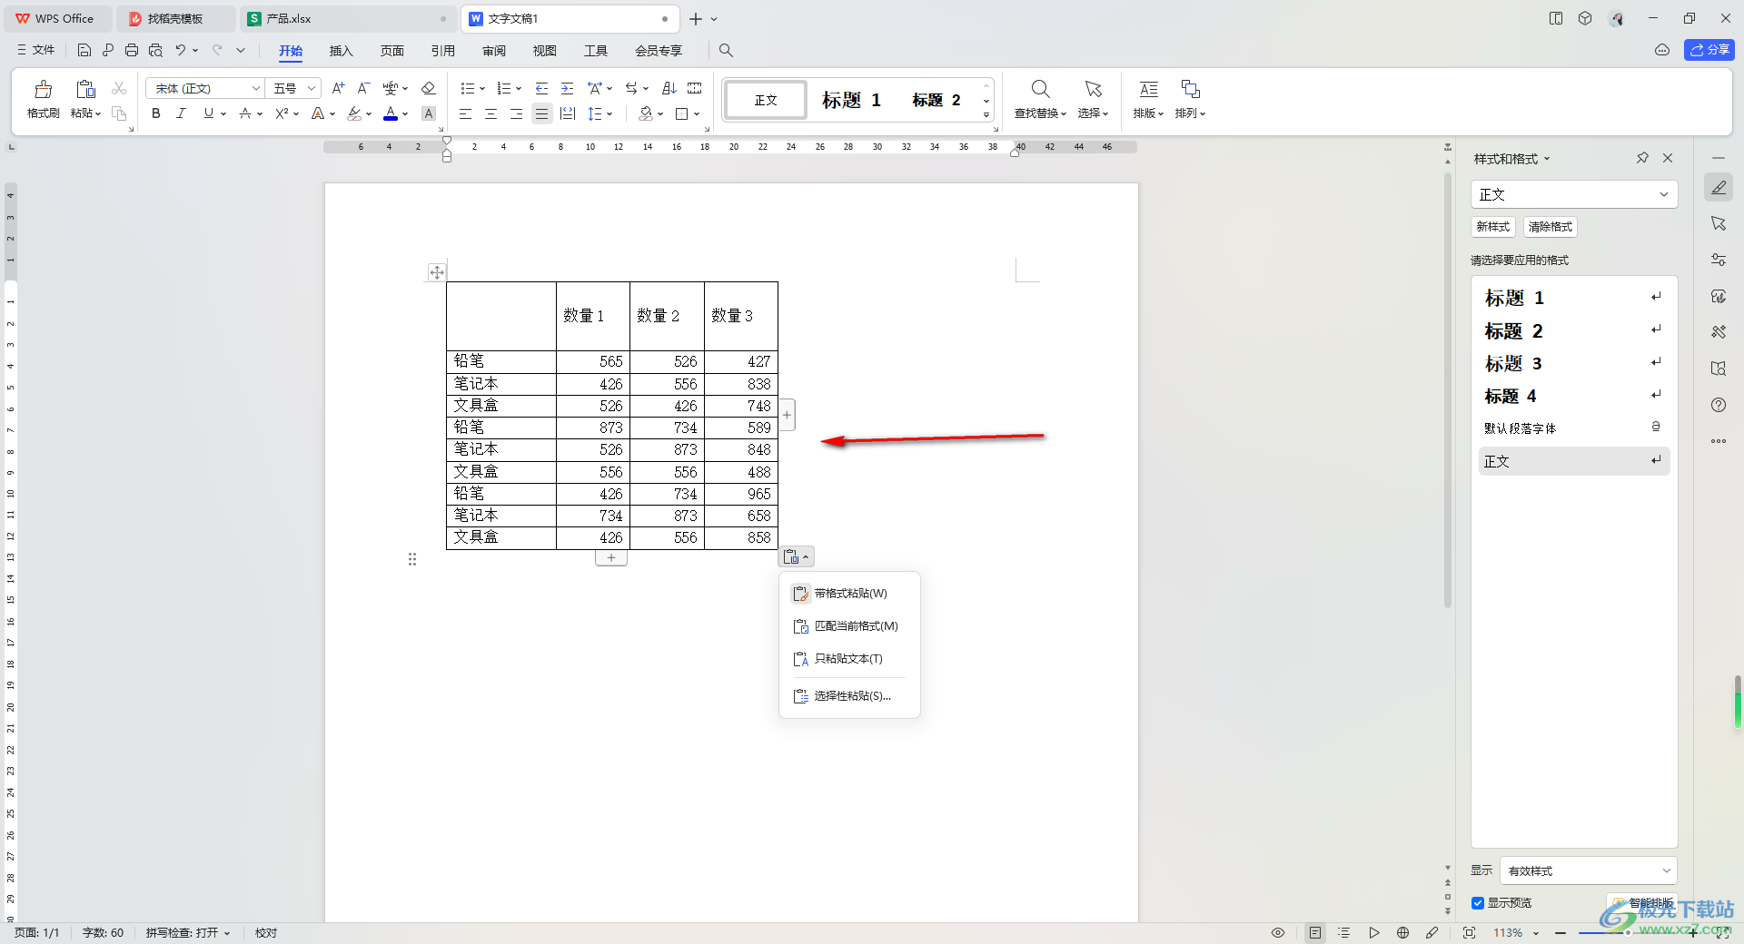The image size is (1744, 944).
Task: Click the 清除格式 button
Action: click(1550, 227)
